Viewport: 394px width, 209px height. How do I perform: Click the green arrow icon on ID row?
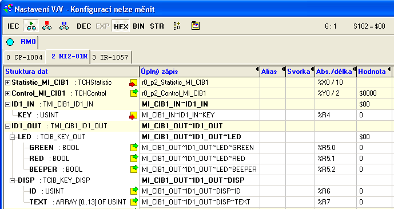tap(134, 191)
